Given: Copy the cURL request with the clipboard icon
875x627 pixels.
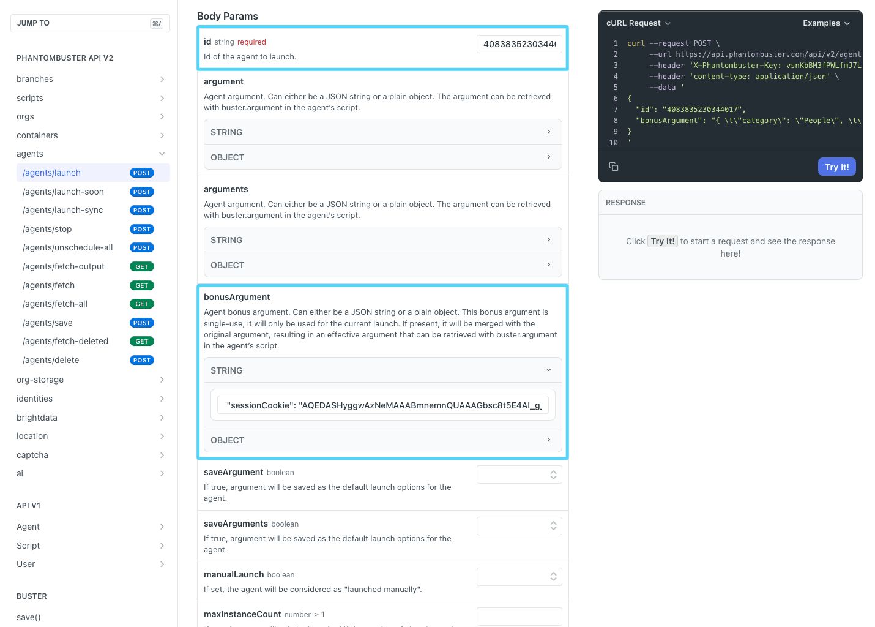Looking at the screenshot, I should pos(614,167).
